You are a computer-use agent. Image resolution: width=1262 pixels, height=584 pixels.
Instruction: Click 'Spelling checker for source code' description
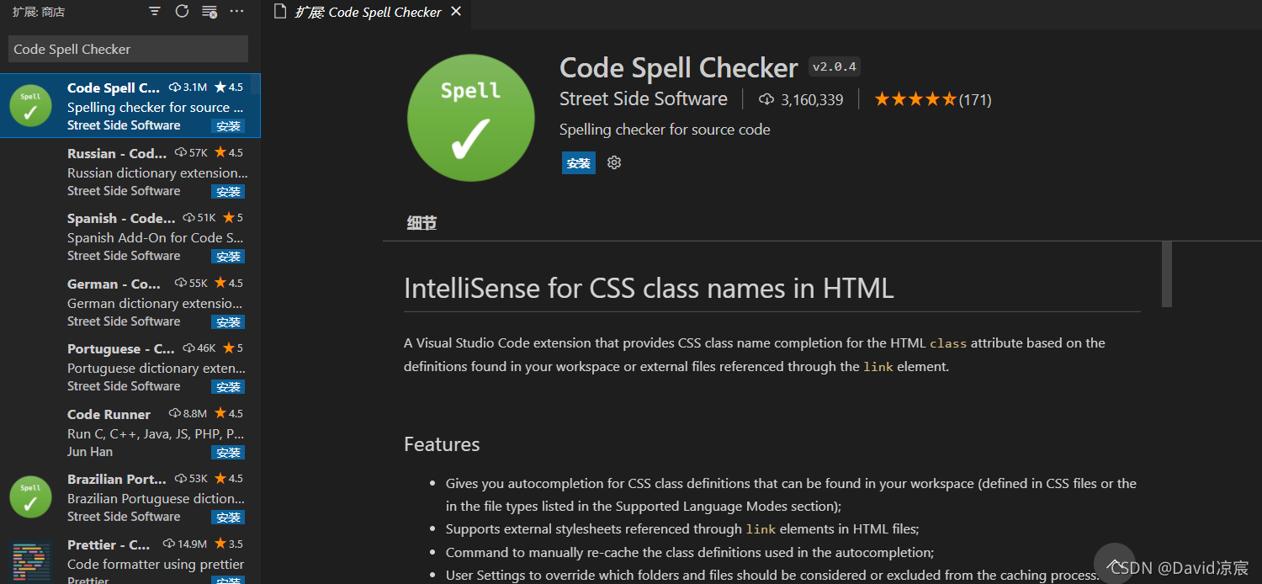tap(665, 130)
